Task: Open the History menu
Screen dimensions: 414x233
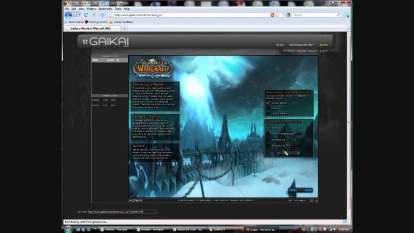Action: click(x=91, y=9)
